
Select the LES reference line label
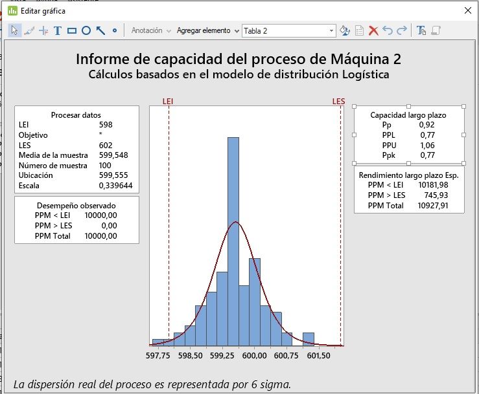(x=338, y=102)
